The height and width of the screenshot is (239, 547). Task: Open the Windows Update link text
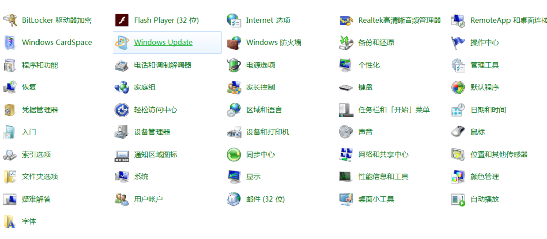coord(163,42)
